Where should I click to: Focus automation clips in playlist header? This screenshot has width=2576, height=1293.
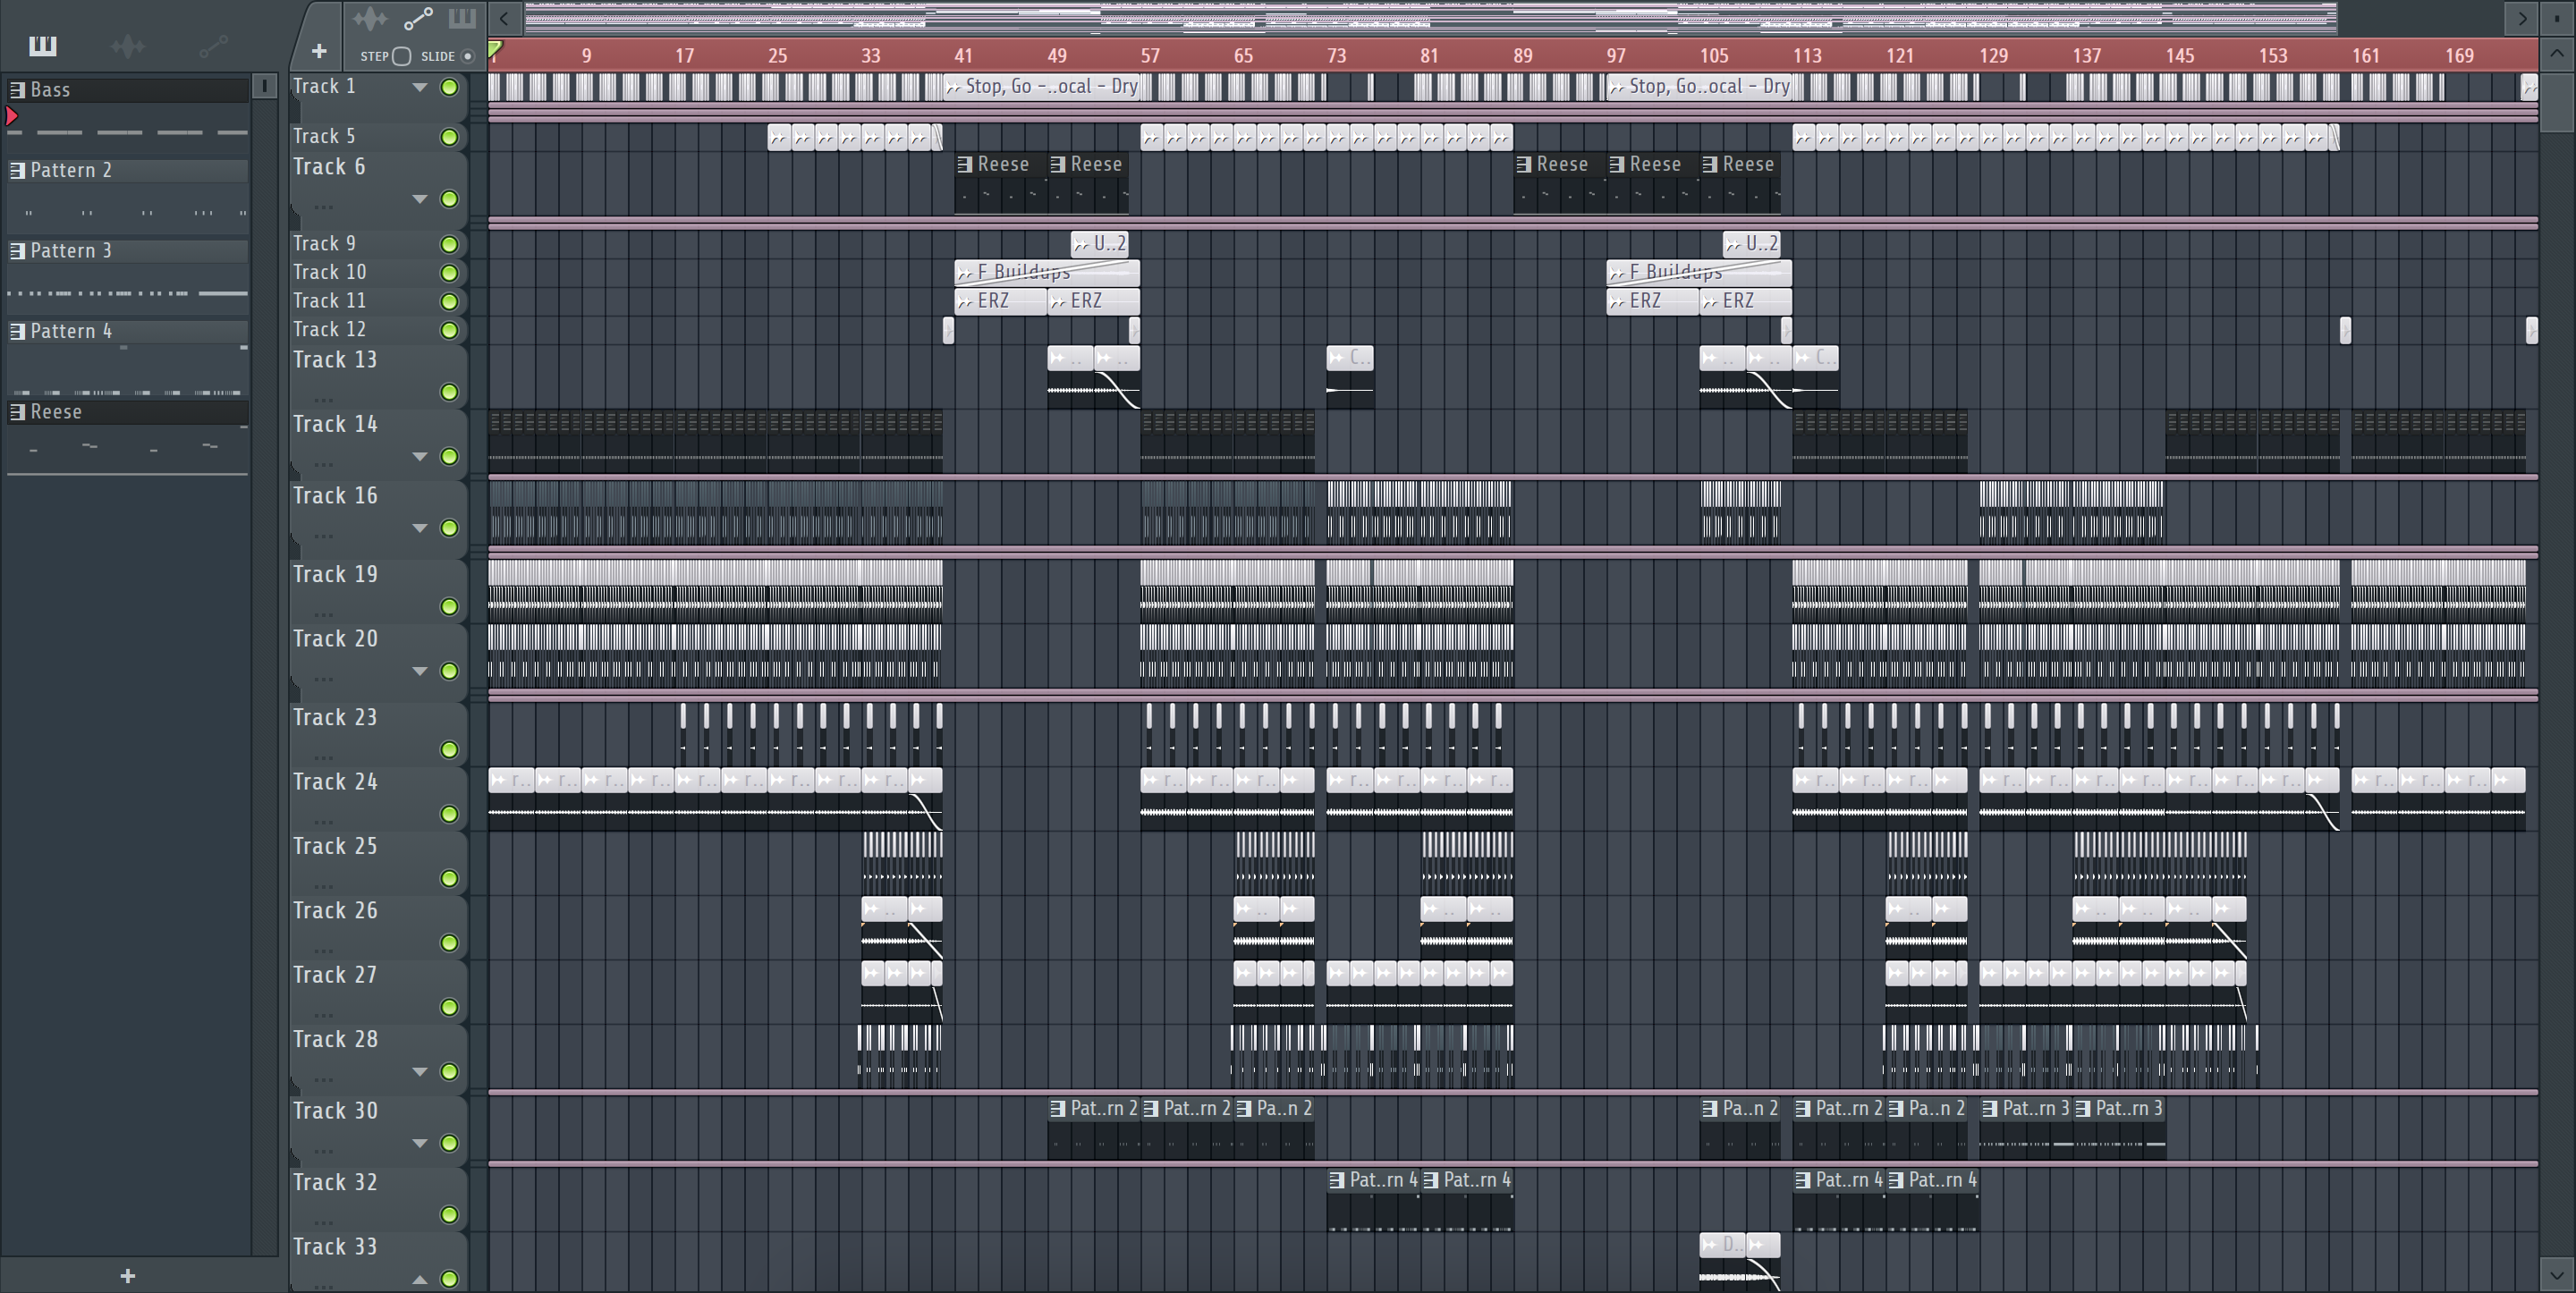418,18
